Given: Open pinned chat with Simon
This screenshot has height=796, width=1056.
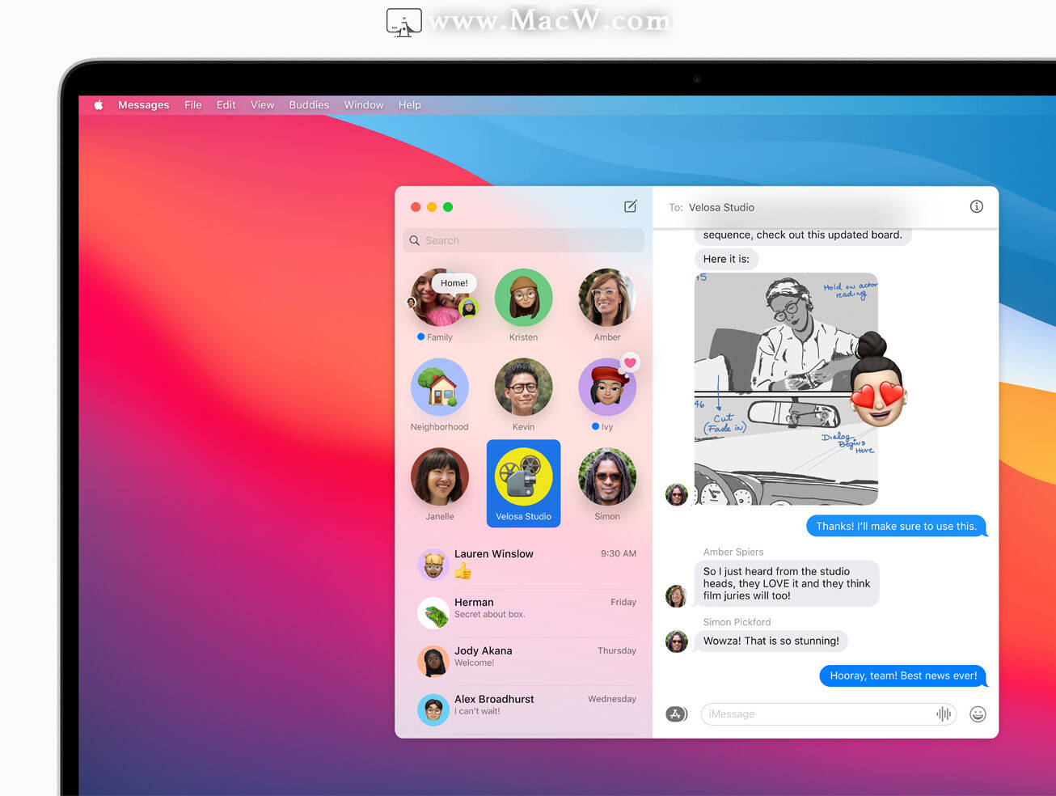Looking at the screenshot, I should tap(607, 484).
